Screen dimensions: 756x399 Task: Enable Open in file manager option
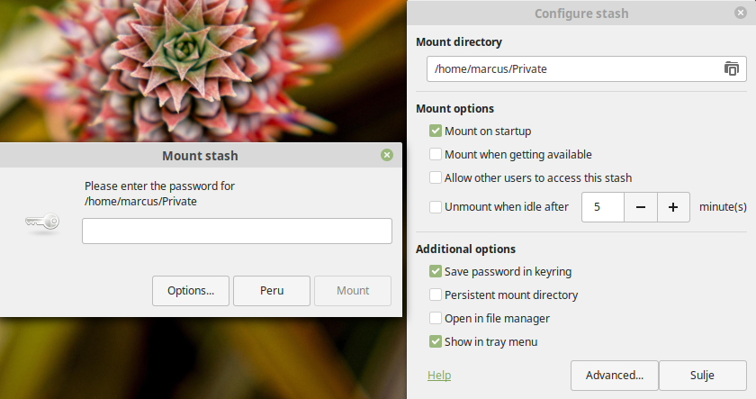click(x=436, y=319)
